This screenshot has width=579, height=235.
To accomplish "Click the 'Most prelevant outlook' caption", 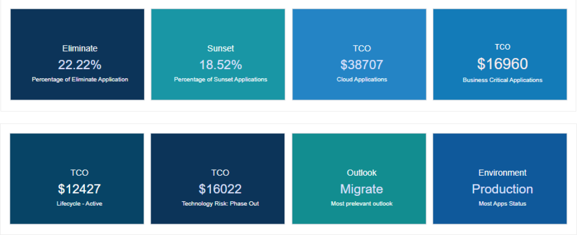I will point(362,203).
